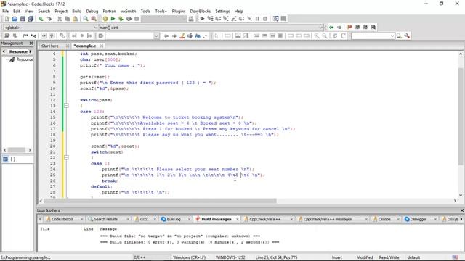The width and height of the screenshot is (465, 261).
Task: Open the Replace toolbar icon
Action: 94,19
